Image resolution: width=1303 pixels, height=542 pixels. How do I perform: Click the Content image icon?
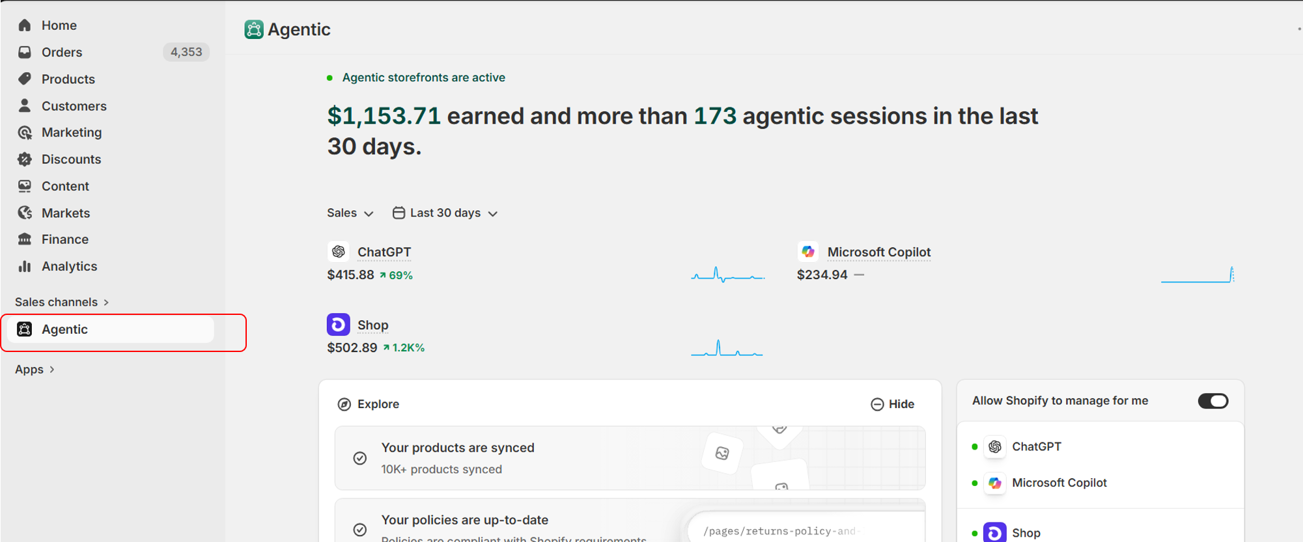[25, 186]
